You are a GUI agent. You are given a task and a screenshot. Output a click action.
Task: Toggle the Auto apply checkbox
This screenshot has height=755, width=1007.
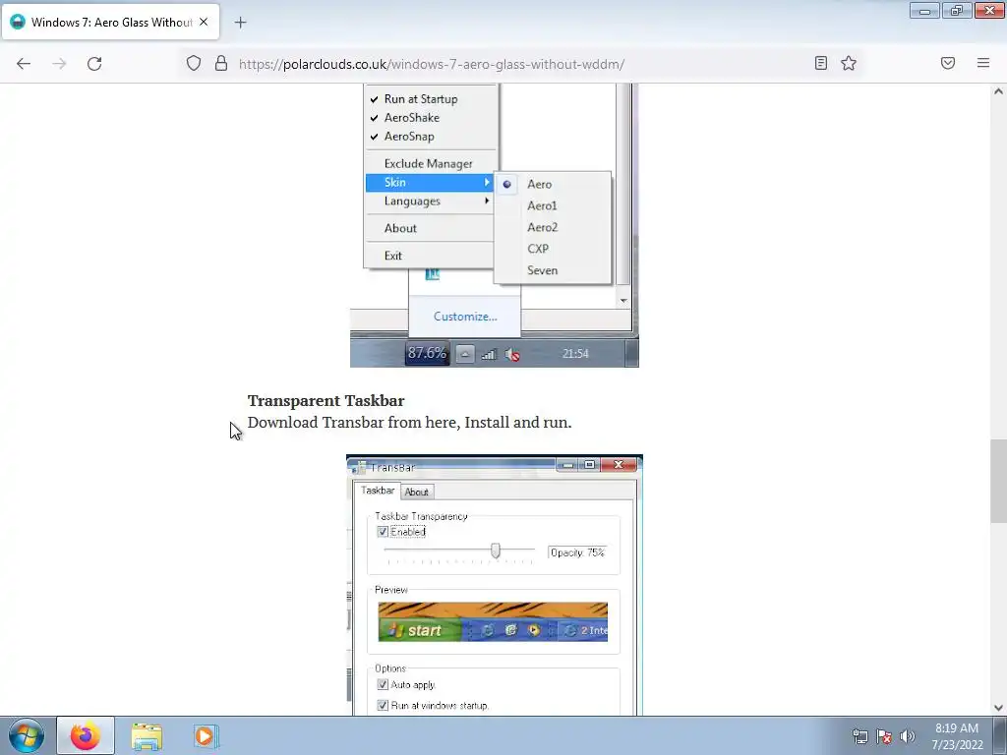[383, 684]
